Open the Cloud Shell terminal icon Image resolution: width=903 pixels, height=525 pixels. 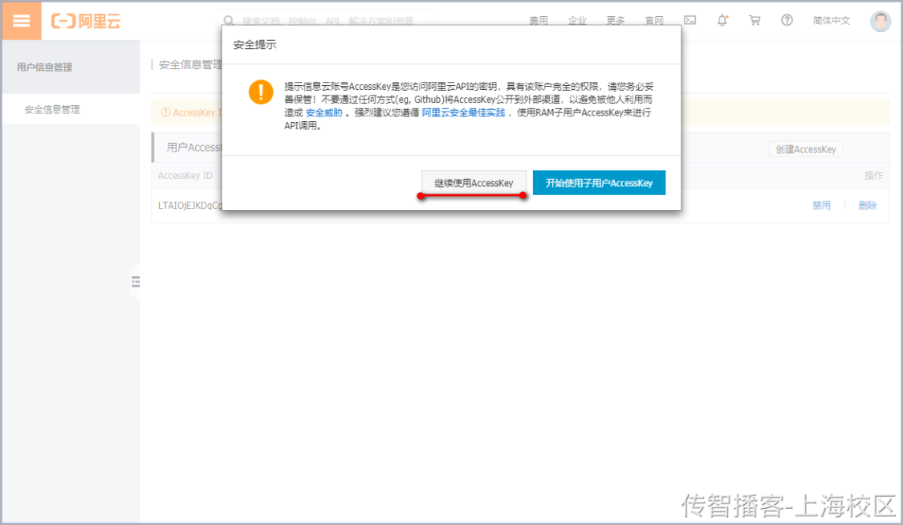(689, 20)
